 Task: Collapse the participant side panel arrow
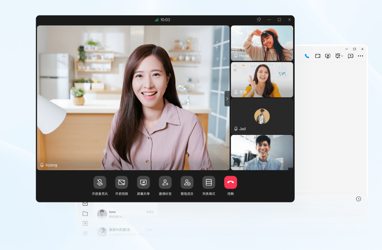227,99
